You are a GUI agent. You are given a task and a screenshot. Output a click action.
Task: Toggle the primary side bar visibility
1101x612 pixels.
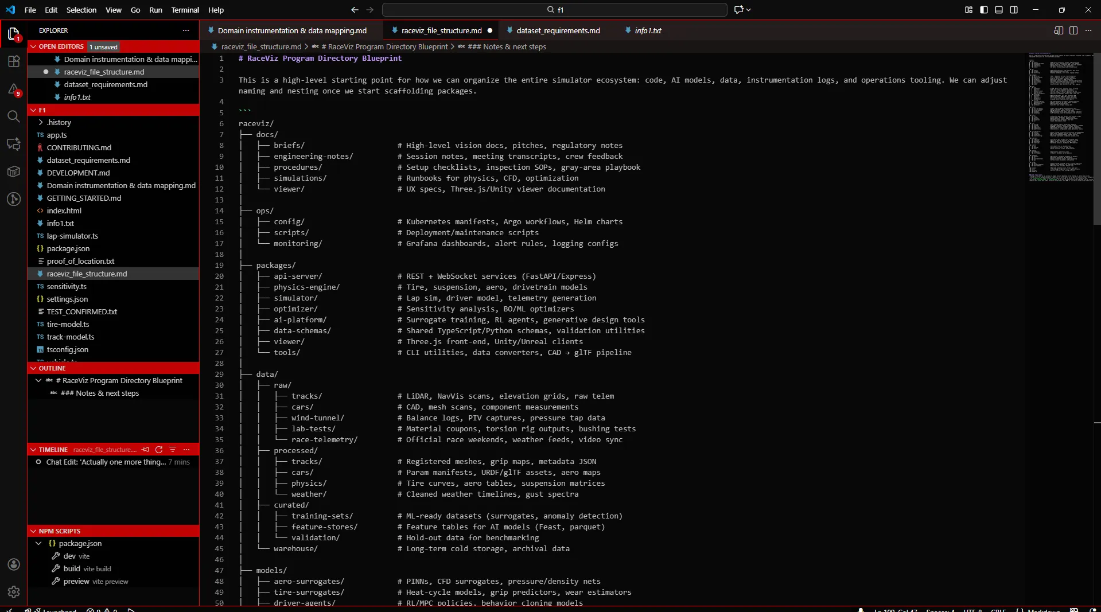(x=984, y=10)
